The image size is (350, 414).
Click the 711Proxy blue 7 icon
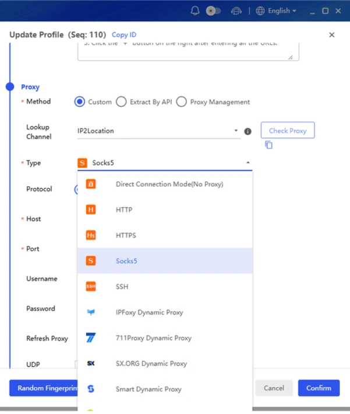click(x=91, y=338)
